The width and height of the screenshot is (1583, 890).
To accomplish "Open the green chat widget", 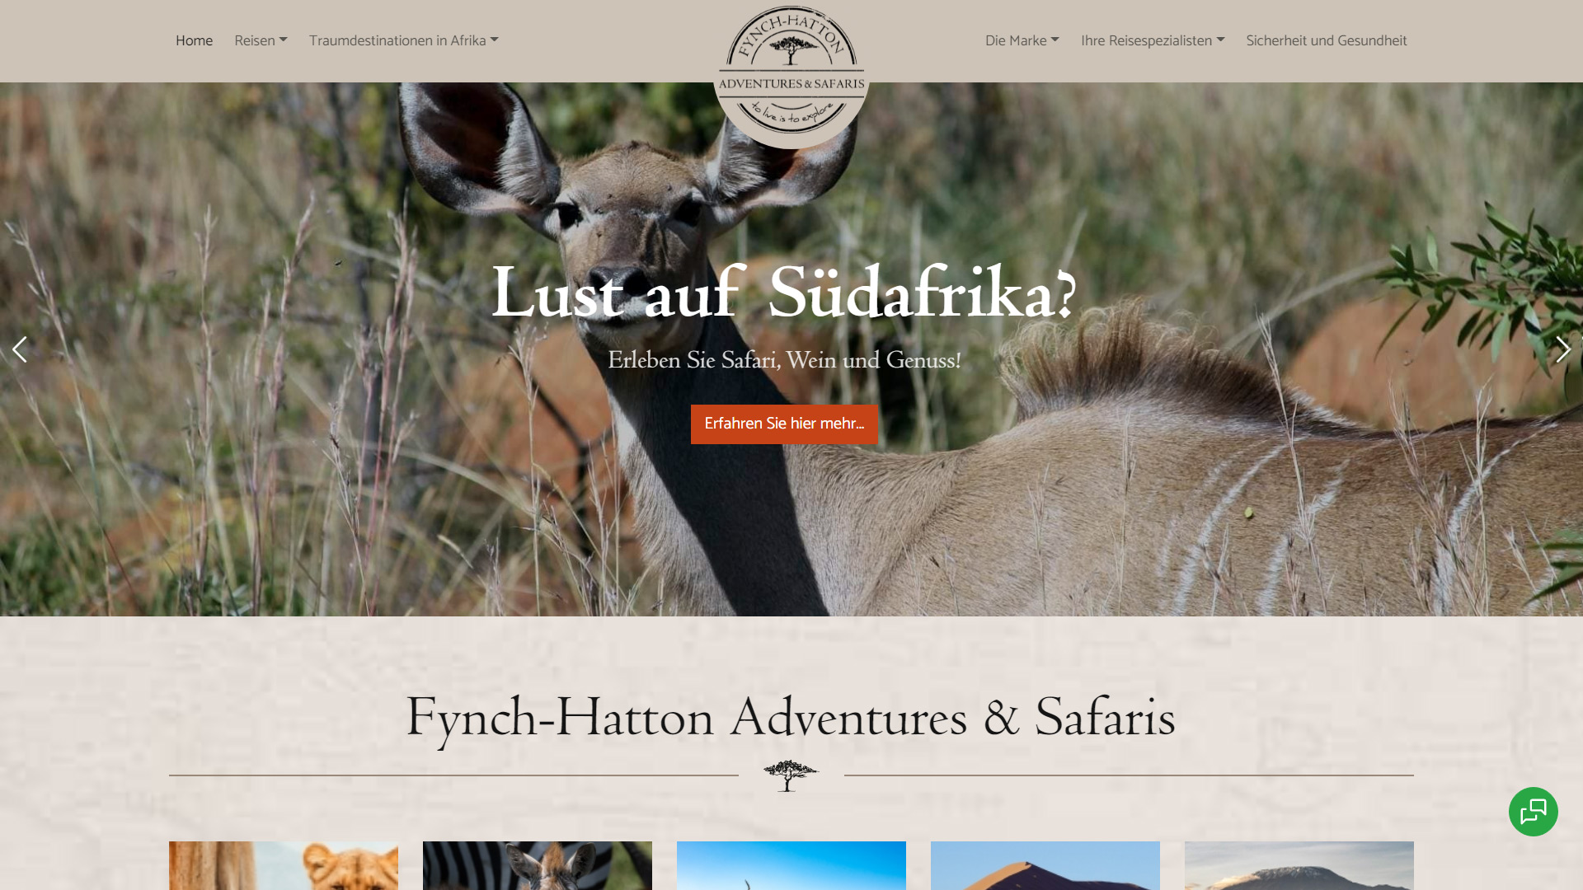I will pos(1533,812).
